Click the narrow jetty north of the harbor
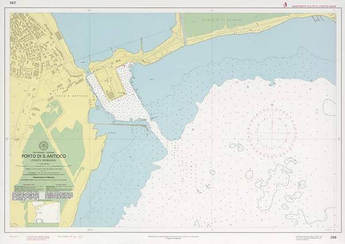 point(141,45)
